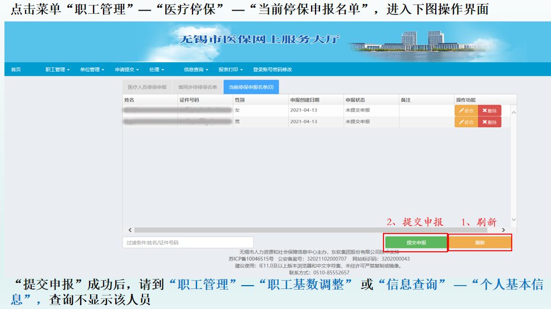This screenshot has height=309, width=551.
Task: Expand the 单位管理 dropdown menu
Action: [x=92, y=69]
